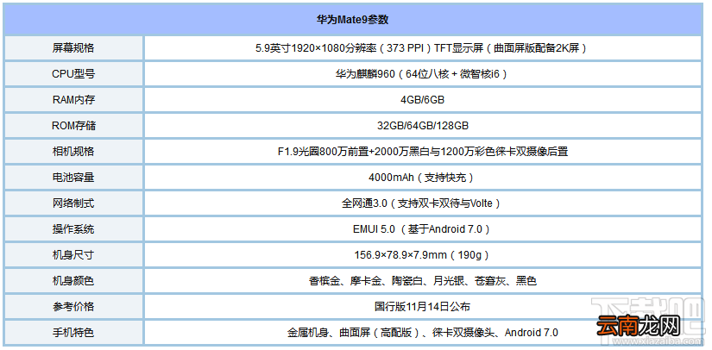Select the F1.9光圈800万前置 camera value

point(422,152)
